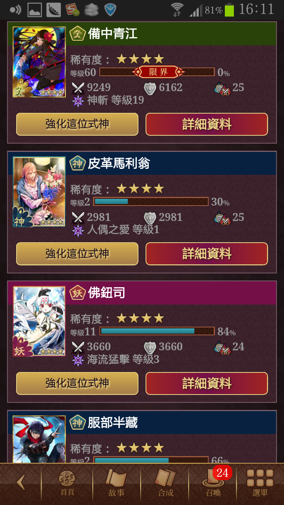The image size is (284, 505).
Task: Tap the crossed swords attack icon for 佛鈕司
Action: click(x=78, y=347)
